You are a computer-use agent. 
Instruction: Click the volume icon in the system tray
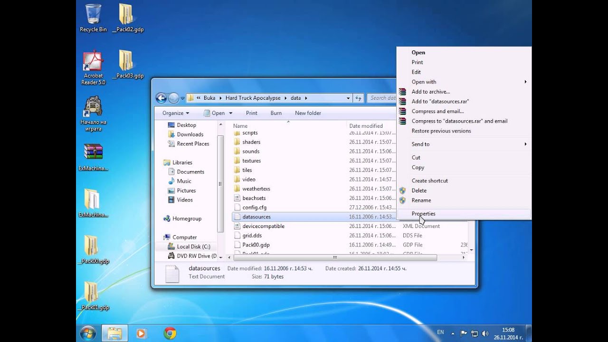[x=485, y=333]
